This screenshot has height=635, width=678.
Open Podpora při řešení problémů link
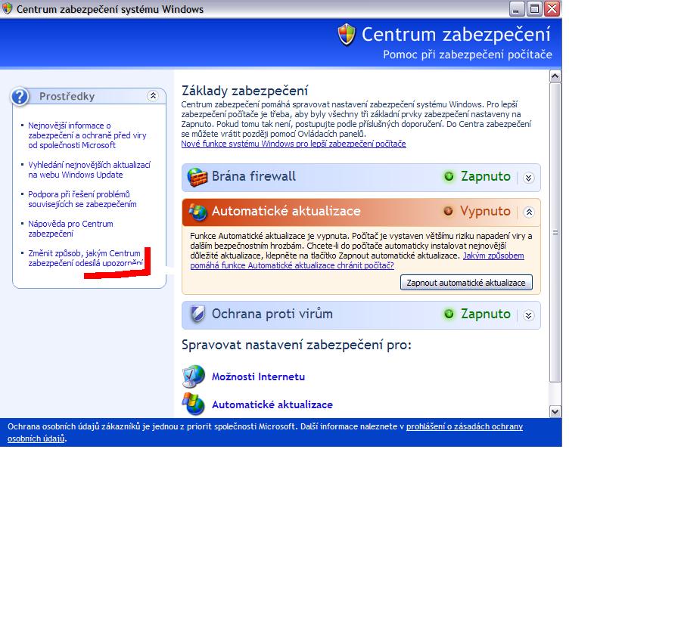[x=82, y=199]
